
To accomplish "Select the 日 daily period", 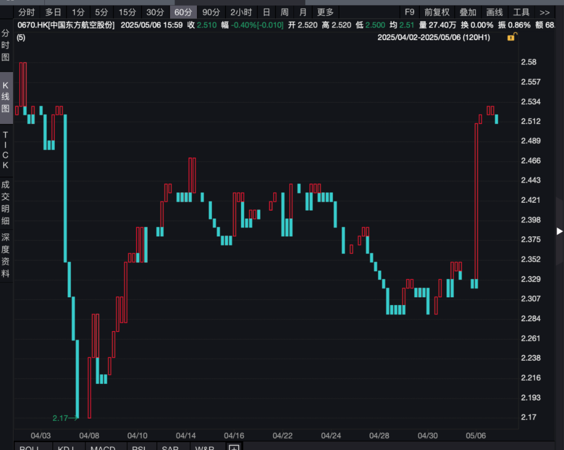I will [x=266, y=12].
